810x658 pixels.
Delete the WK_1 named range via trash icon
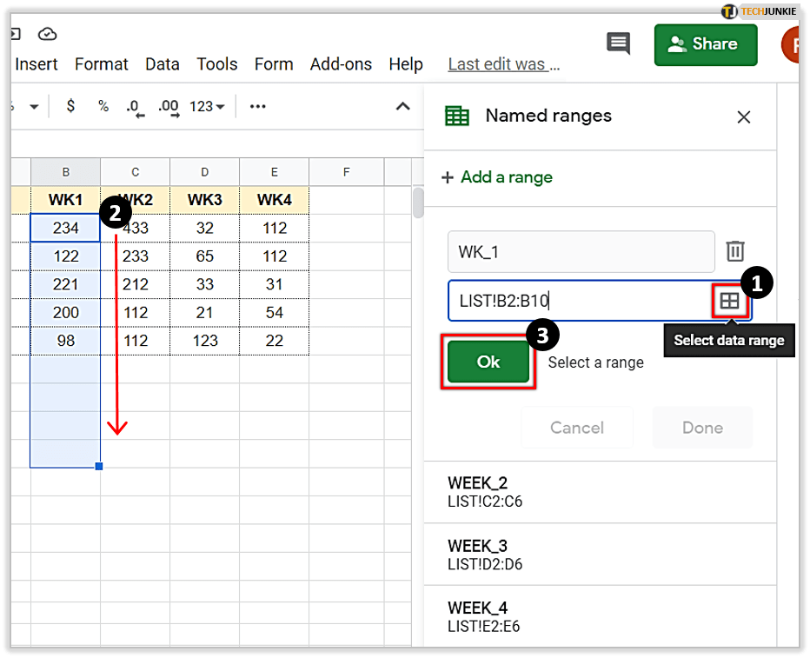click(735, 252)
